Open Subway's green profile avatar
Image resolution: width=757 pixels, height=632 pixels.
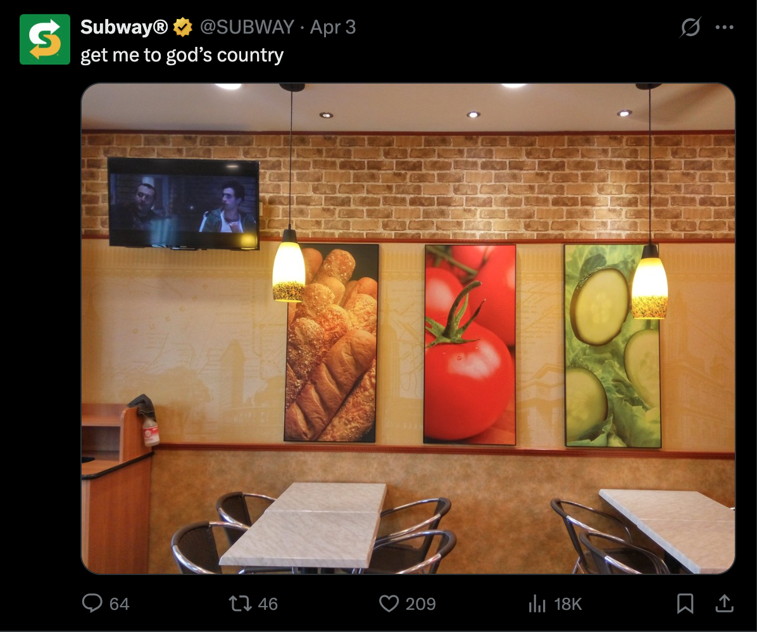(x=45, y=39)
